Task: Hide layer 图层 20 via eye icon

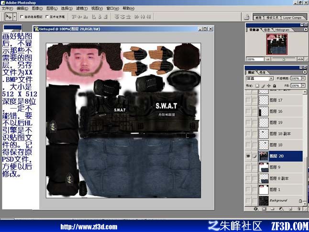Action: (248, 156)
